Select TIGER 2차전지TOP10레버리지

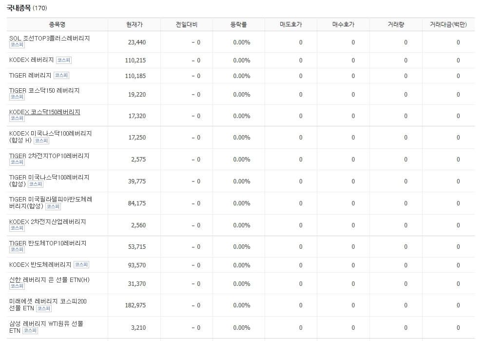click(x=49, y=156)
